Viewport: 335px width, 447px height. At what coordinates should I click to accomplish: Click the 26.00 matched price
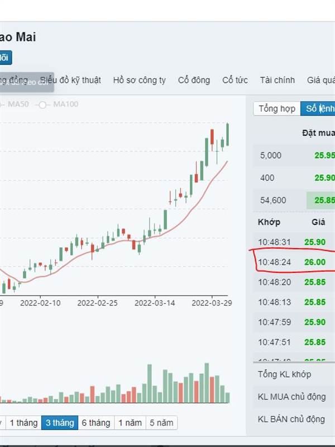(x=315, y=262)
